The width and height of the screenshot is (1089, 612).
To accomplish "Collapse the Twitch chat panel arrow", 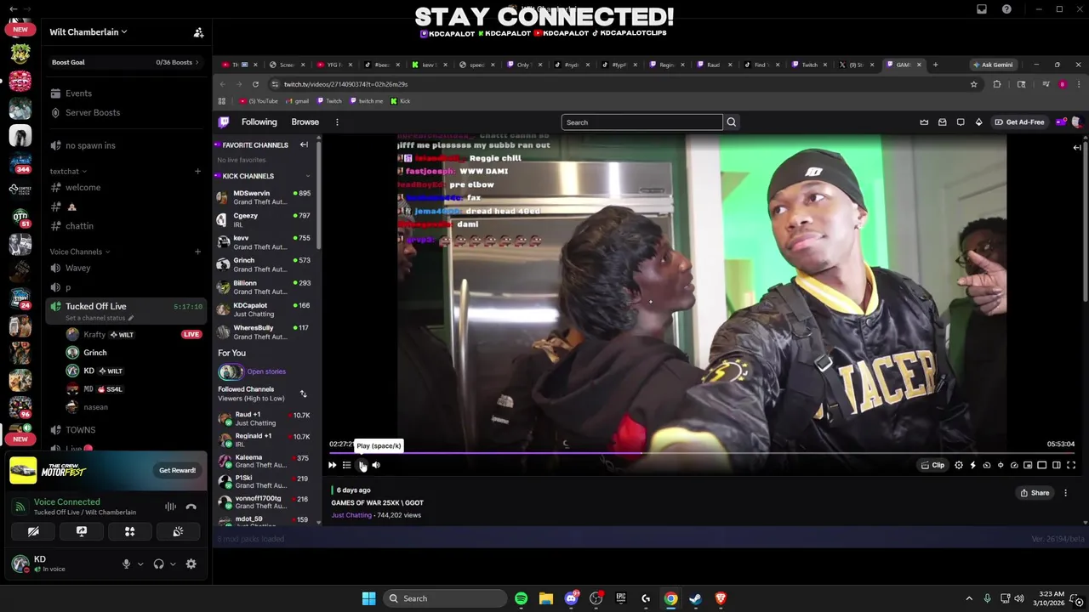I will [1076, 148].
